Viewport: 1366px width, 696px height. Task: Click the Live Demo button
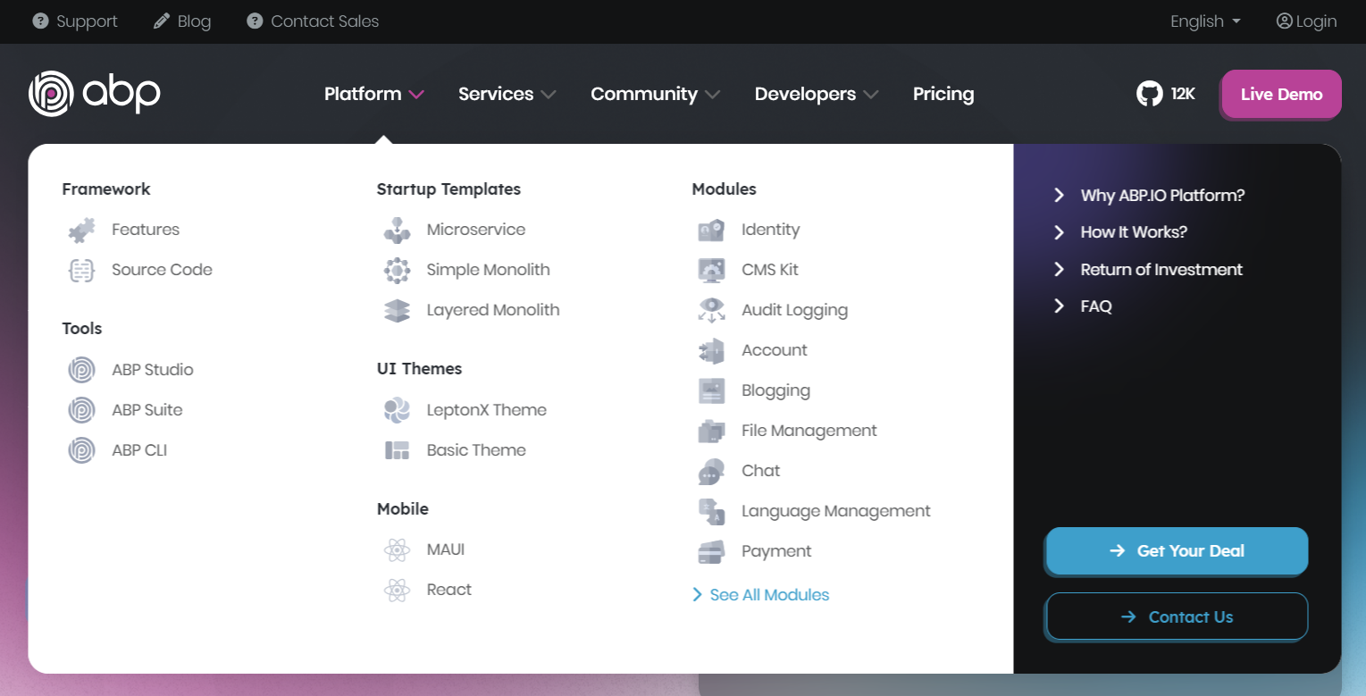click(x=1281, y=94)
